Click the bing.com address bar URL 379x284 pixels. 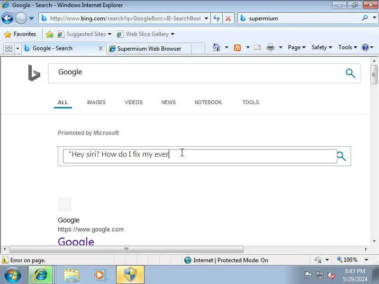125,18
